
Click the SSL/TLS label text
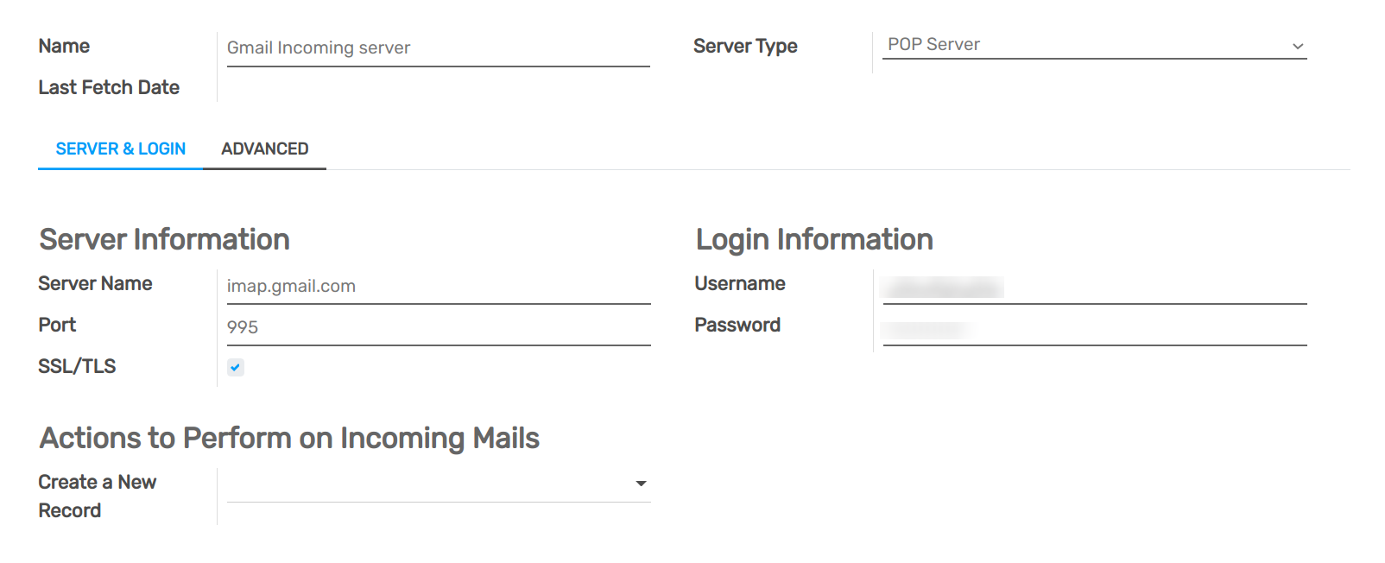tap(77, 366)
